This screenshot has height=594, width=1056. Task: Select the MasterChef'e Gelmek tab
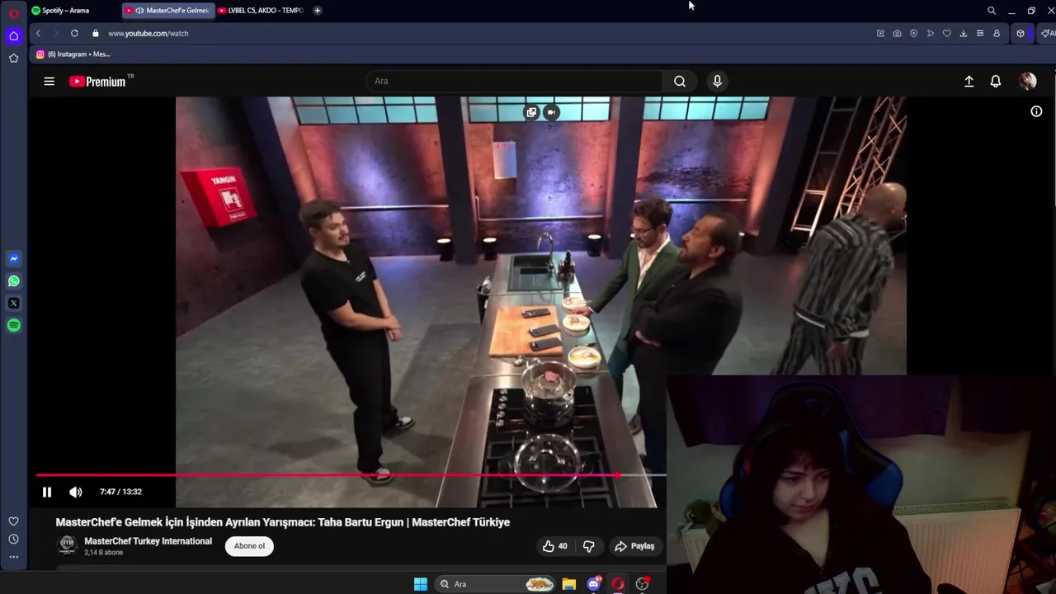168,11
